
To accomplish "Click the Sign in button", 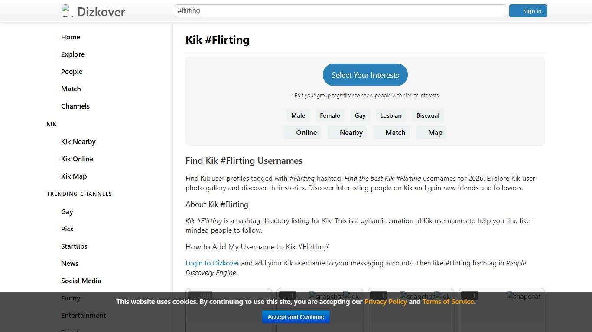I will pyautogui.click(x=528, y=11).
